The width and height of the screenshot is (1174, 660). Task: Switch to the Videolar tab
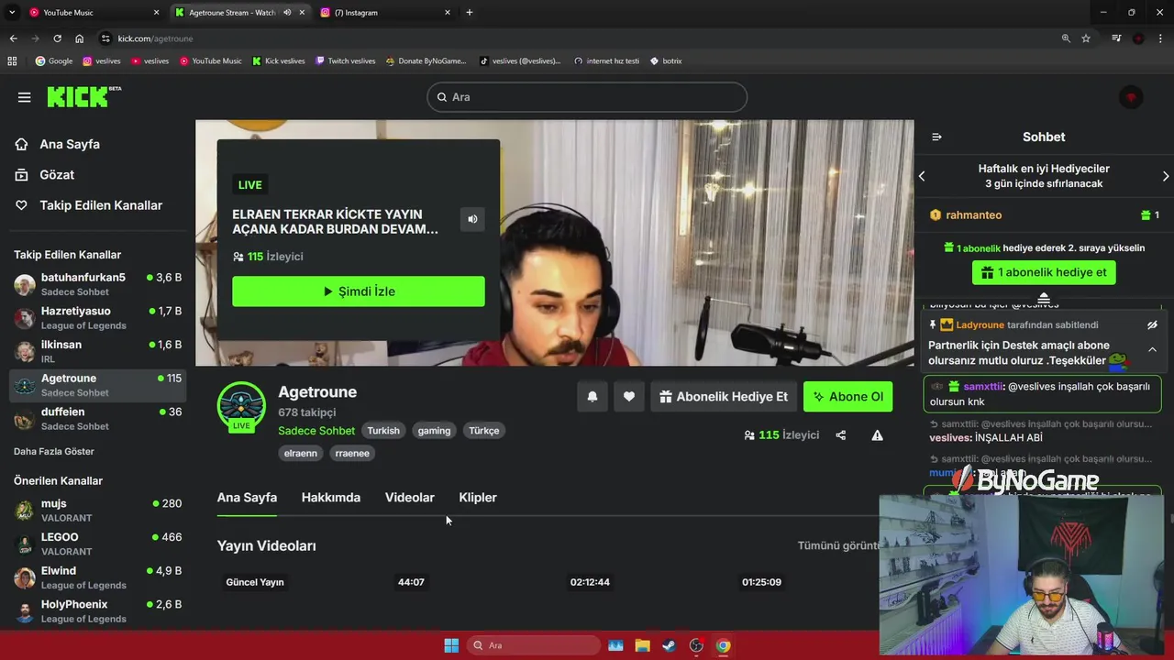[410, 498]
